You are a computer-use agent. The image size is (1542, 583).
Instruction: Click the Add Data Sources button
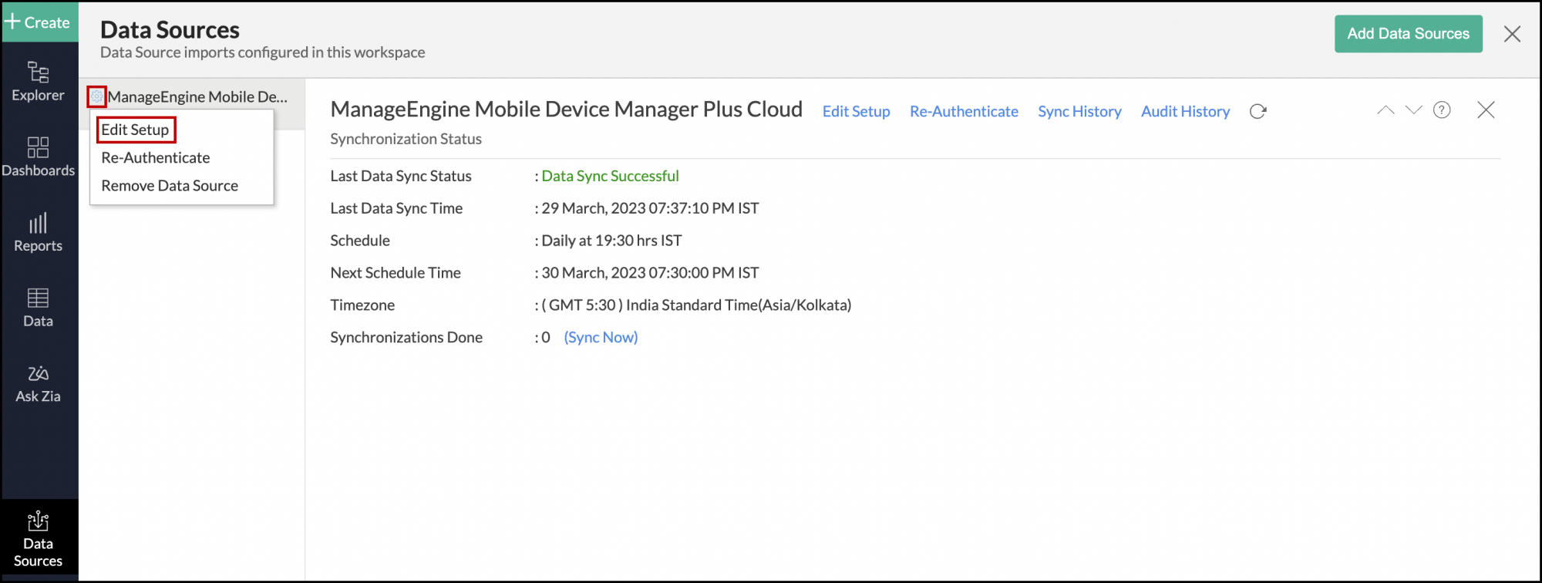[x=1408, y=34]
